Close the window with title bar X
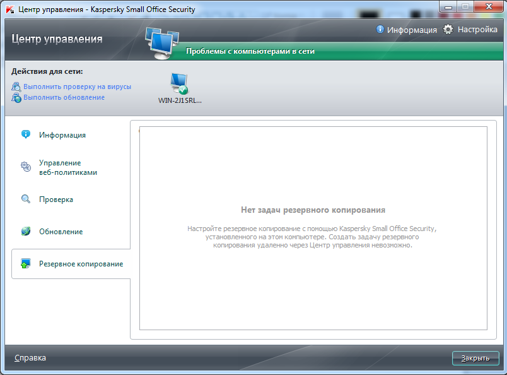The image size is (507, 375). [x=489, y=7]
